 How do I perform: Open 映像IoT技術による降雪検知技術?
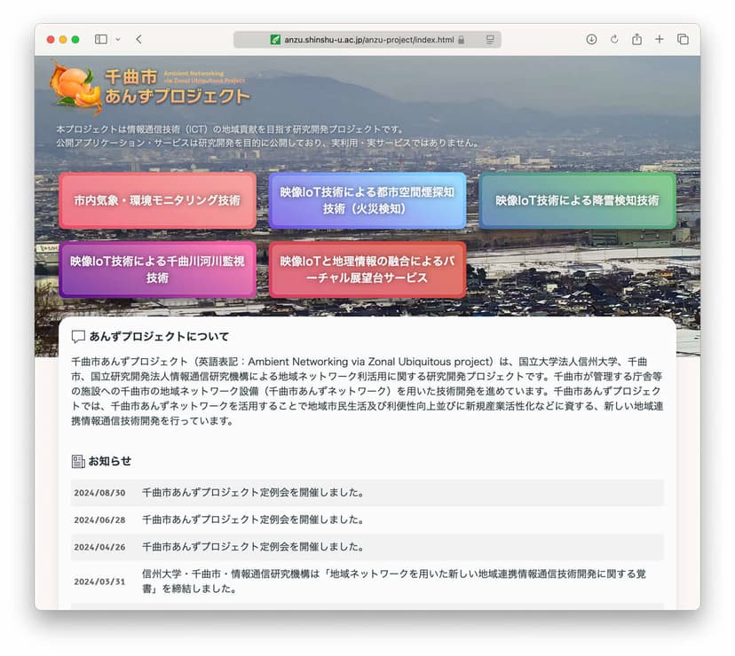[x=578, y=201]
